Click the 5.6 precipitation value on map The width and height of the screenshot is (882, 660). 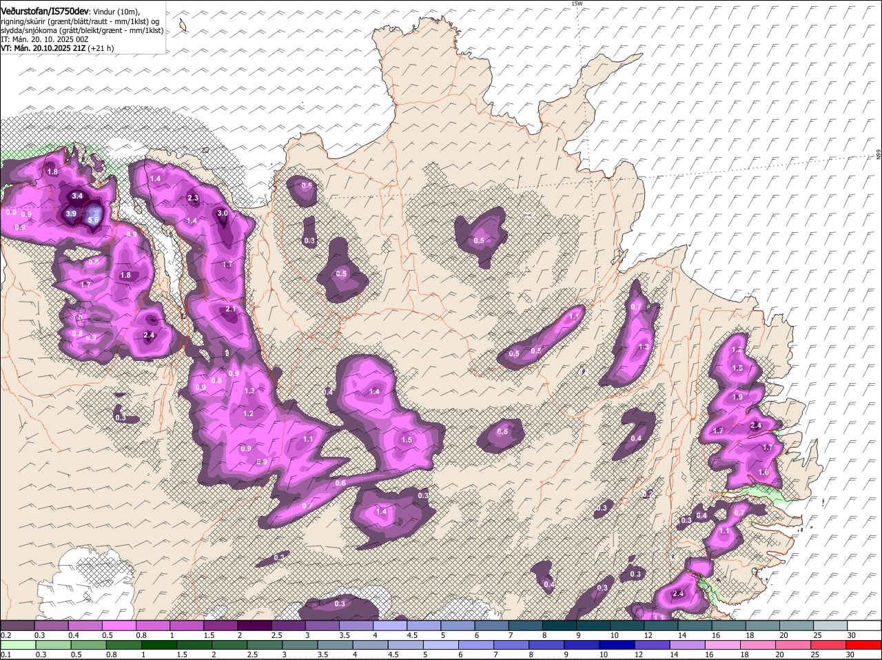point(94,220)
